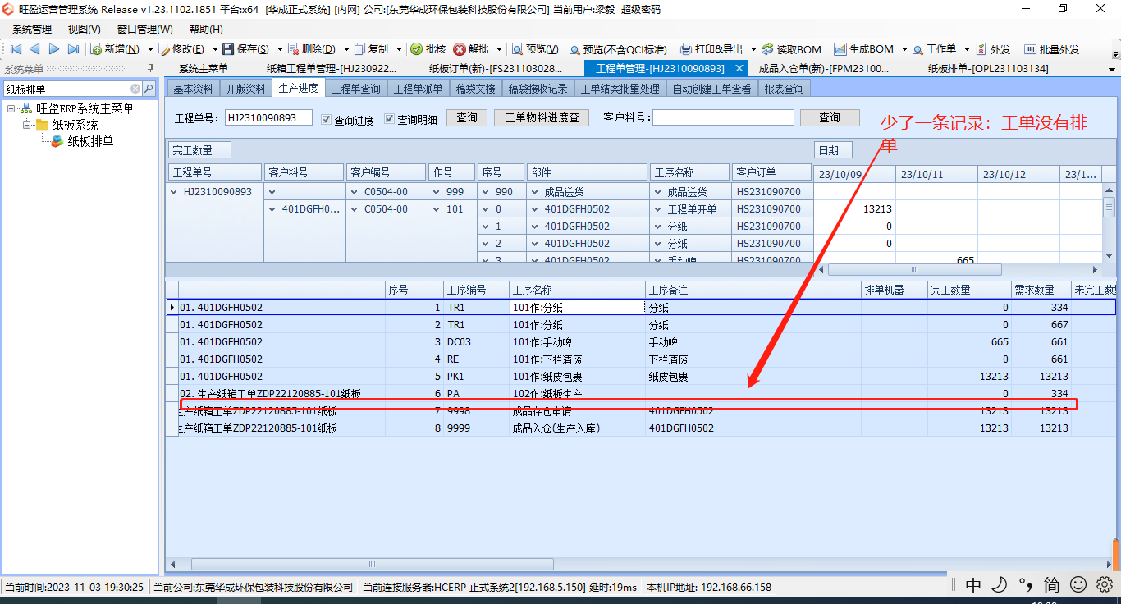
Task: Click the 日期 field button
Action: [833, 150]
